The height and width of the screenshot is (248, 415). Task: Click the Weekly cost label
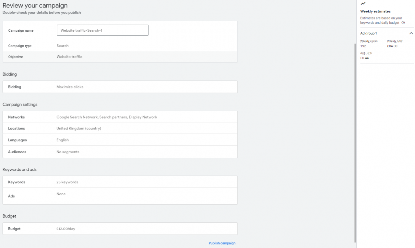coord(394,41)
